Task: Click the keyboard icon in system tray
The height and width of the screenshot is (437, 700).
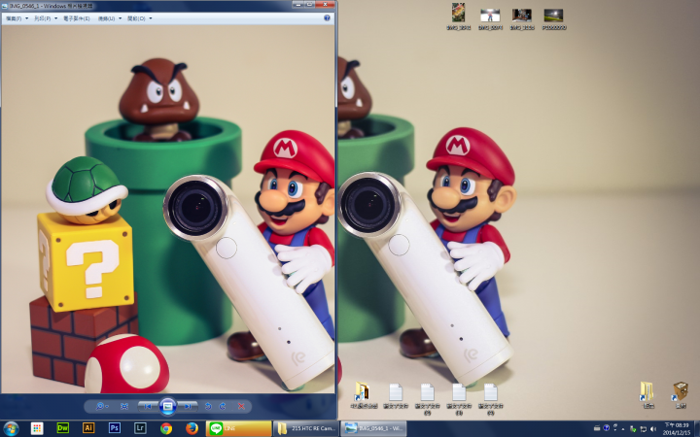Action: click(x=597, y=428)
